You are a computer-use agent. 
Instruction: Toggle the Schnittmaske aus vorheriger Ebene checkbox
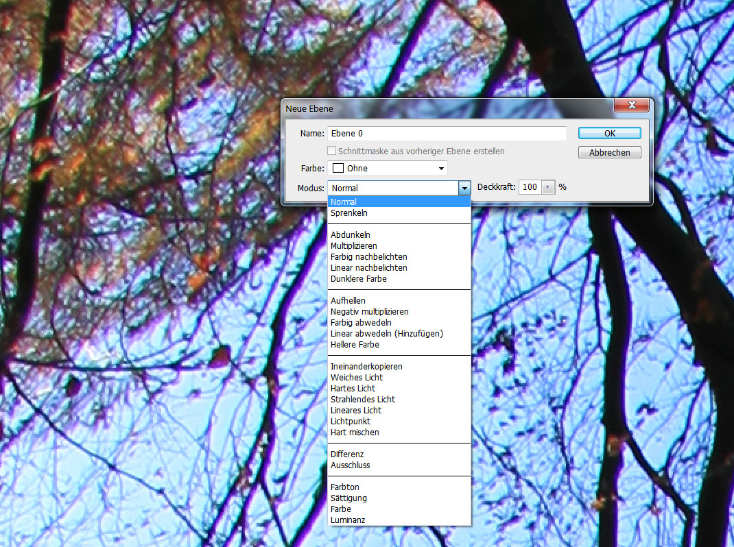click(x=332, y=151)
